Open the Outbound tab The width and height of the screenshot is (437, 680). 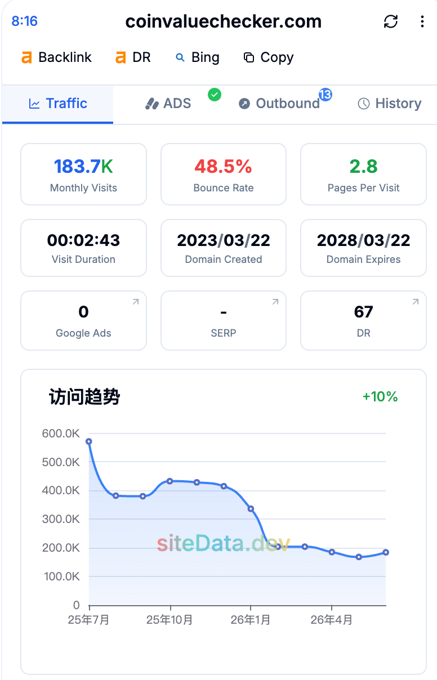279,104
